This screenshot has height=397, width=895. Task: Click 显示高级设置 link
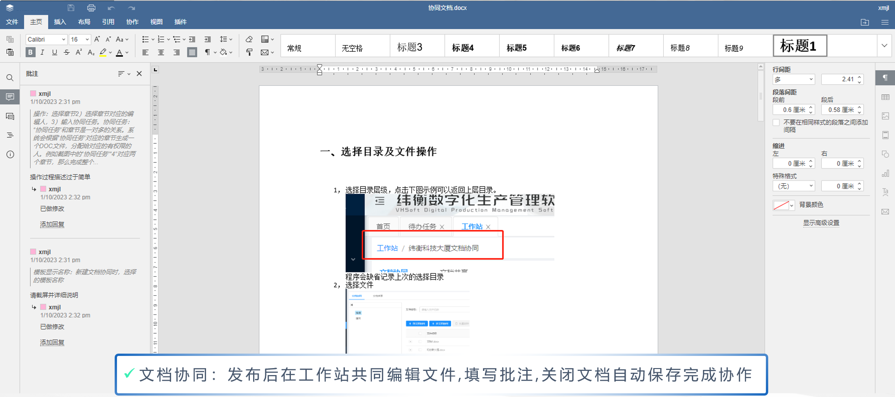[821, 223]
